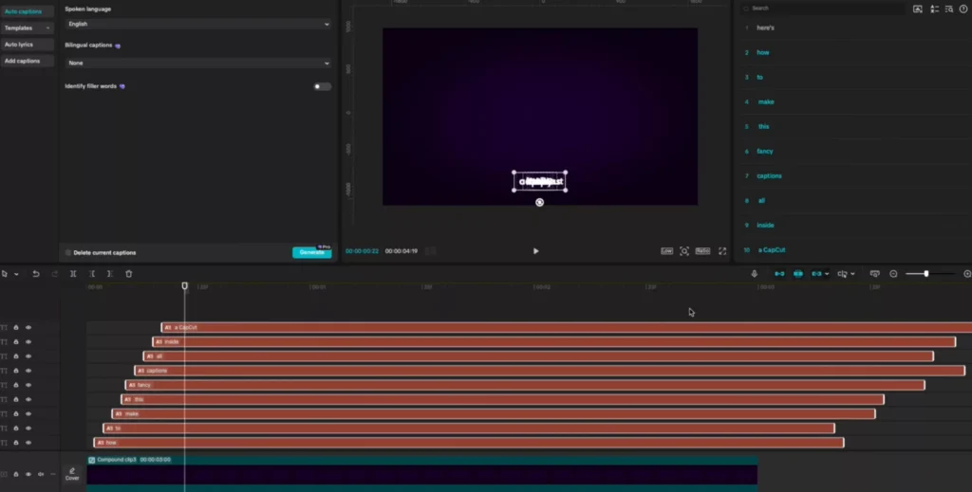Screen dimensions: 972x492
Task: Click the Split clip tool icon
Action: point(73,274)
